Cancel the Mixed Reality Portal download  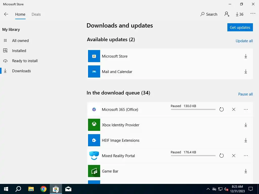[233, 156]
